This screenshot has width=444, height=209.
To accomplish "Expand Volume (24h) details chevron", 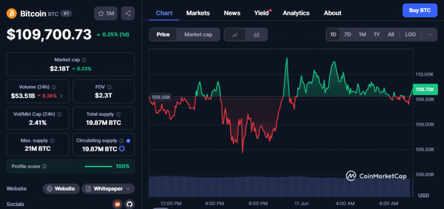I will (62, 96).
